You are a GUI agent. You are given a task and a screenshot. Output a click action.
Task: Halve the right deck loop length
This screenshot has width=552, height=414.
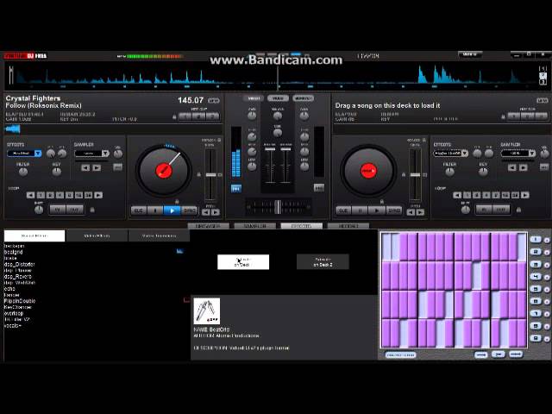(x=457, y=195)
